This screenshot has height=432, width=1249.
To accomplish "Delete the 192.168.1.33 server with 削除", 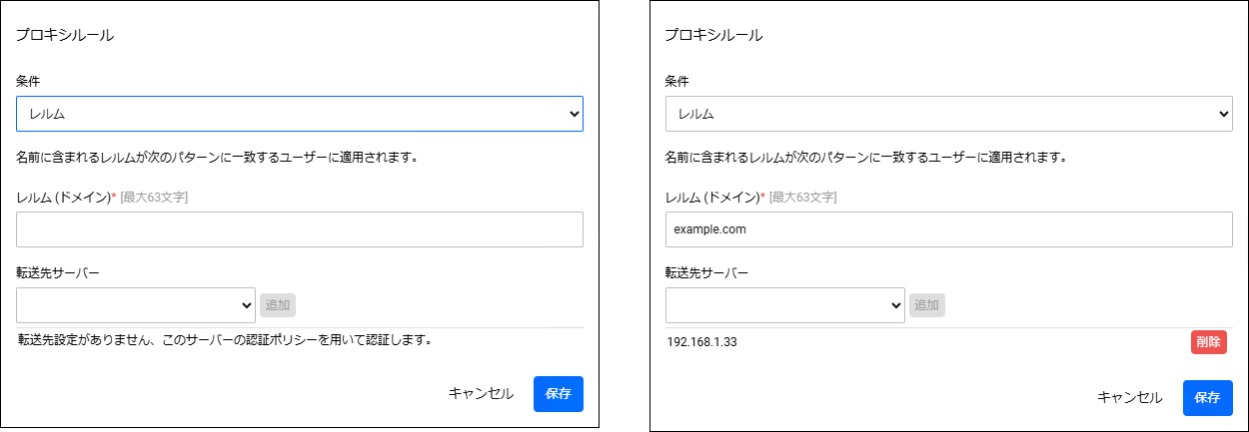I will [1209, 342].
